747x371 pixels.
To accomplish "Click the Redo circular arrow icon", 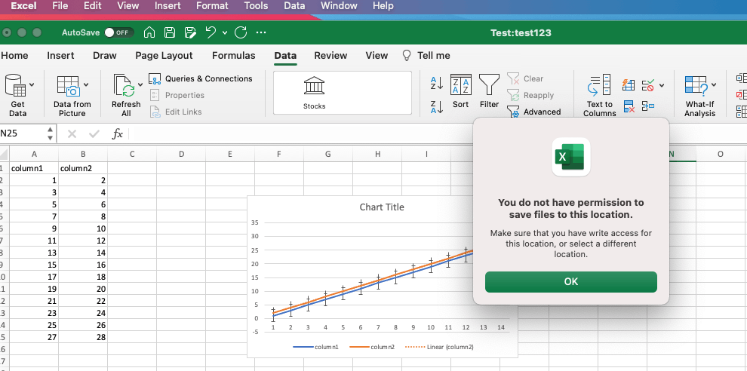I will point(241,32).
